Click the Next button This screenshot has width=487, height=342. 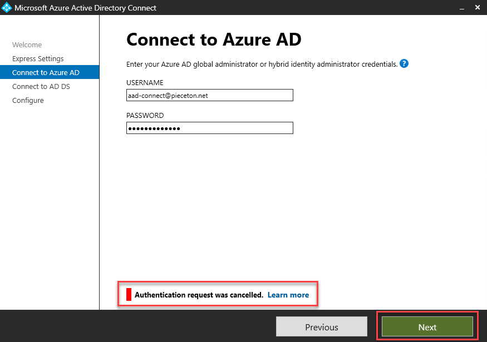tap(427, 326)
